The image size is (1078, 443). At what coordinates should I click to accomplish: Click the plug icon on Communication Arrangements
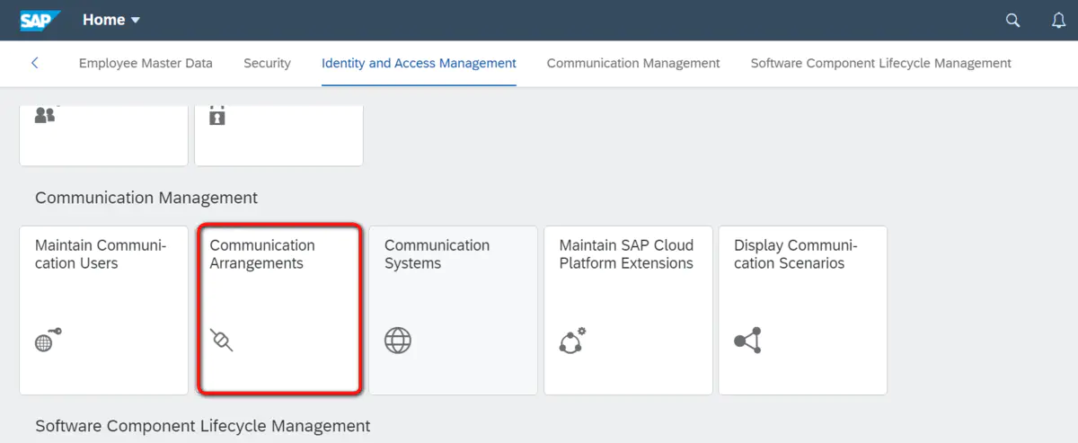(x=221, y=340)
